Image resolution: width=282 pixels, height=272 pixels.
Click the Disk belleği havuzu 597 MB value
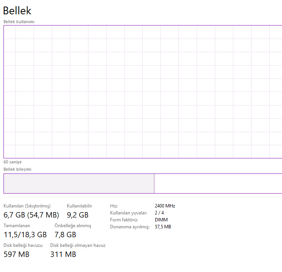[17, 254]
